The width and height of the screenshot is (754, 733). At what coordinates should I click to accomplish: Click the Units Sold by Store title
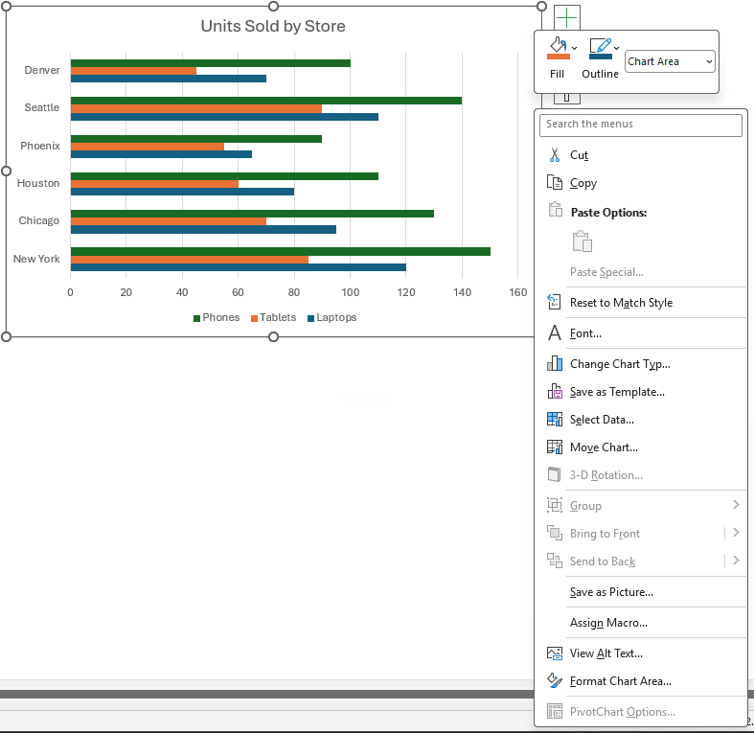click(273, 26)
